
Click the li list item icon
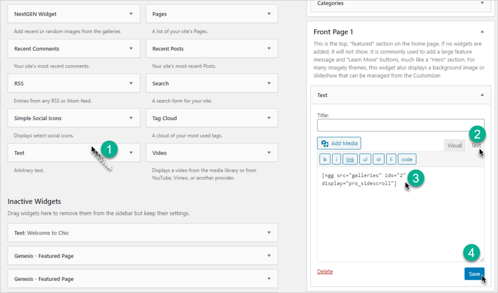391,159
